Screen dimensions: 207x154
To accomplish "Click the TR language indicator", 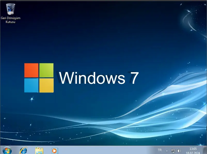I will (160, 150).
